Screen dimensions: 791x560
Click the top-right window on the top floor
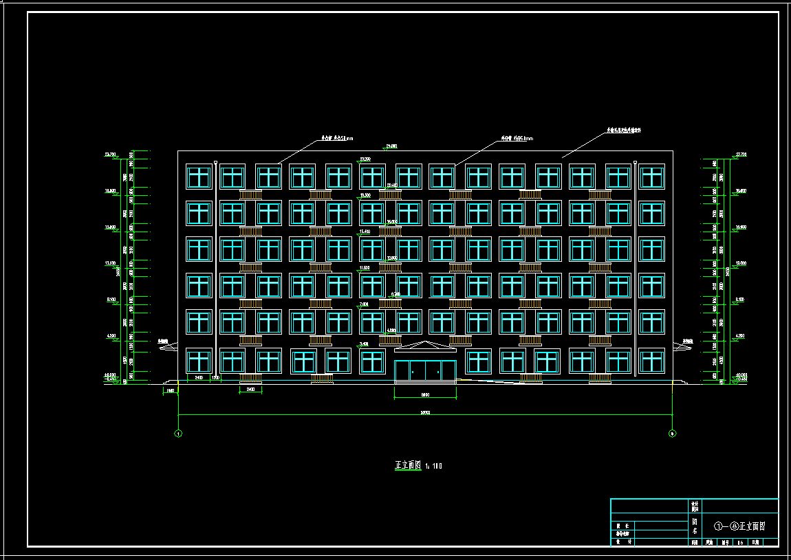(651, 177)
